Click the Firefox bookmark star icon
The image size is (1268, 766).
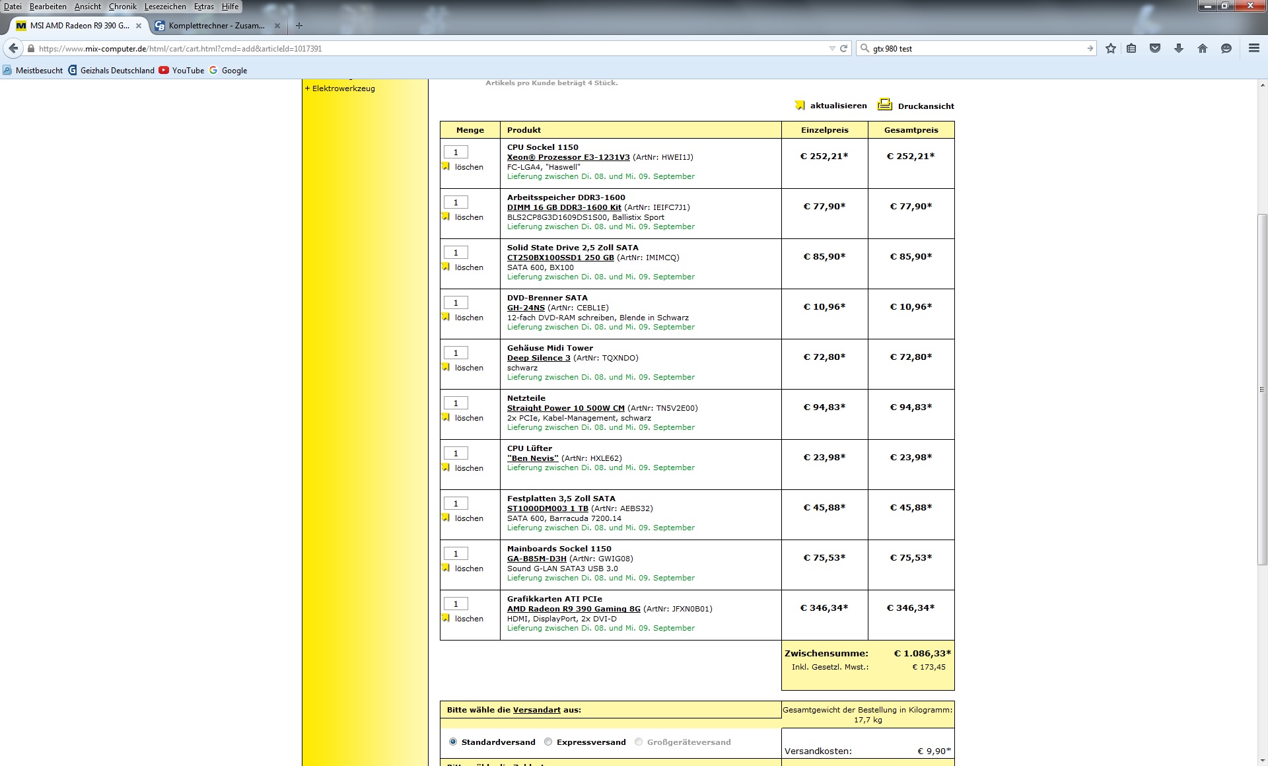pos(1111,48)
